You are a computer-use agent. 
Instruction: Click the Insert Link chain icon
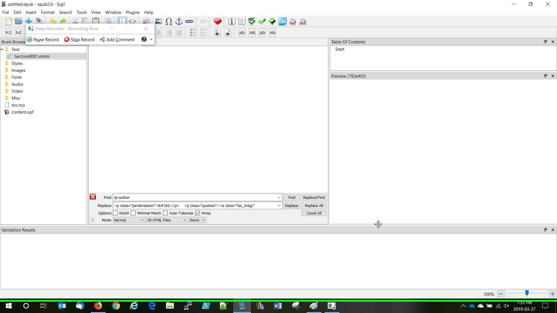(x=189, y=21)
